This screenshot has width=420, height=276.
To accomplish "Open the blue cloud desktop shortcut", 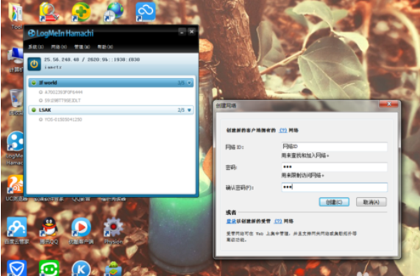I will coord(146,12).
